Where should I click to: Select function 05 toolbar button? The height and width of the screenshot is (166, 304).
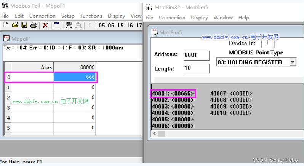tap(102, 26)
